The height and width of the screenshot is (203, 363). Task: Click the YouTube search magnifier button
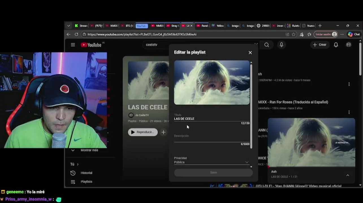[267, 45]
